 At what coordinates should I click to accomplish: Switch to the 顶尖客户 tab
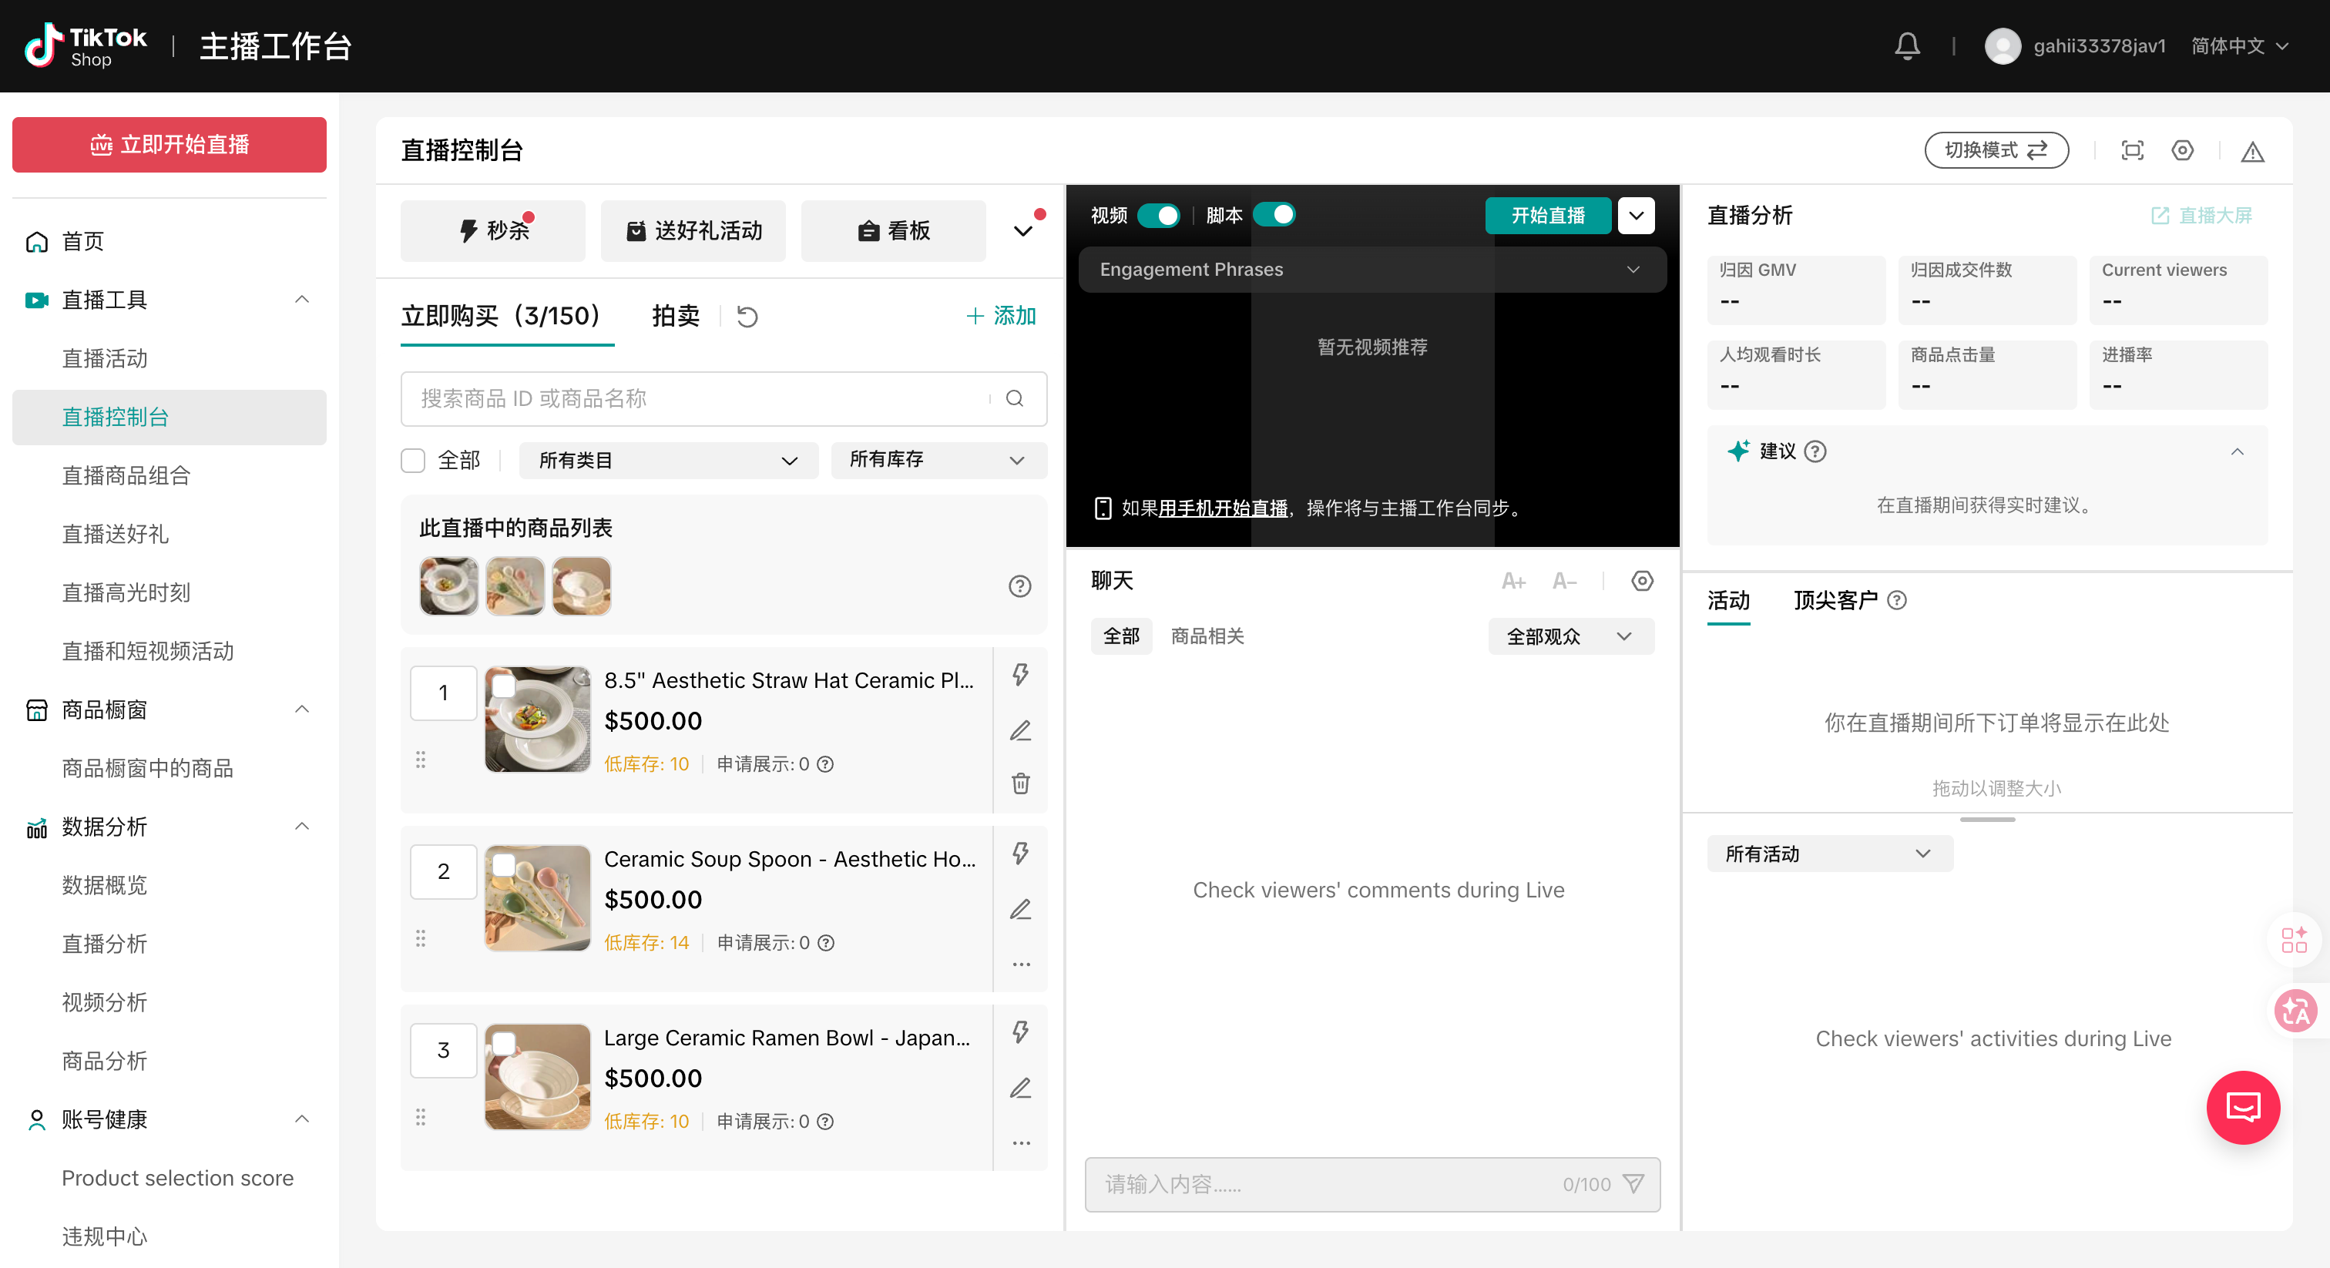(1835, 599)
